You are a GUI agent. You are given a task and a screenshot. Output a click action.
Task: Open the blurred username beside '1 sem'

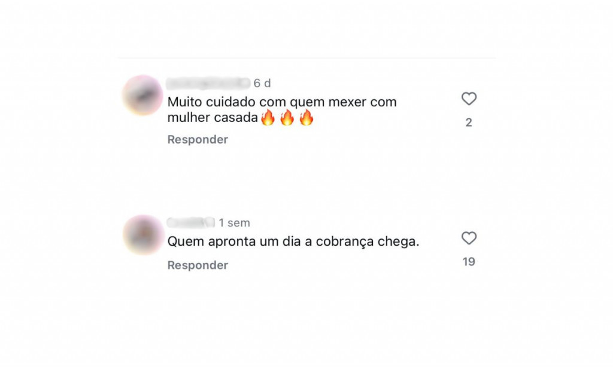(x=191, y=222)
